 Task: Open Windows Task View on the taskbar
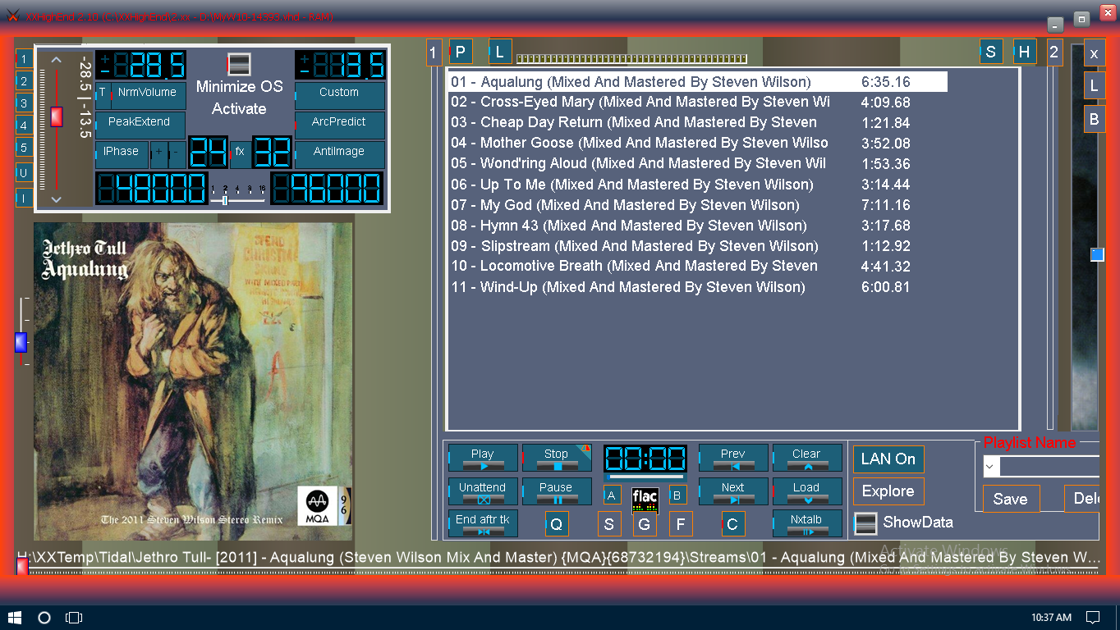point(74,617)
